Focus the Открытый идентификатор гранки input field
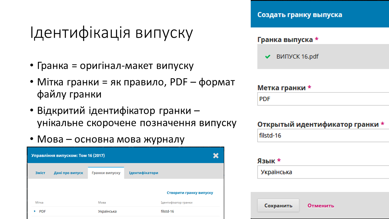The image size is (389, 219). click(x=323, y=136)
